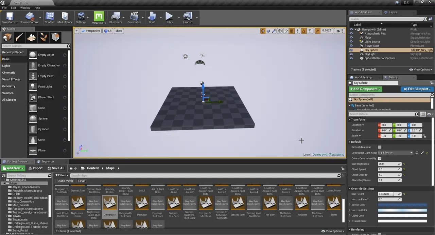435x235 pixels.
Task: Open View Options in Content Browser
Action: [x=333, y=231]
